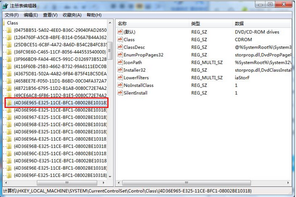The image size is (296, 197).
Task: Click tree pane horizontal scrollbar thumb
Action: [67, 183]
